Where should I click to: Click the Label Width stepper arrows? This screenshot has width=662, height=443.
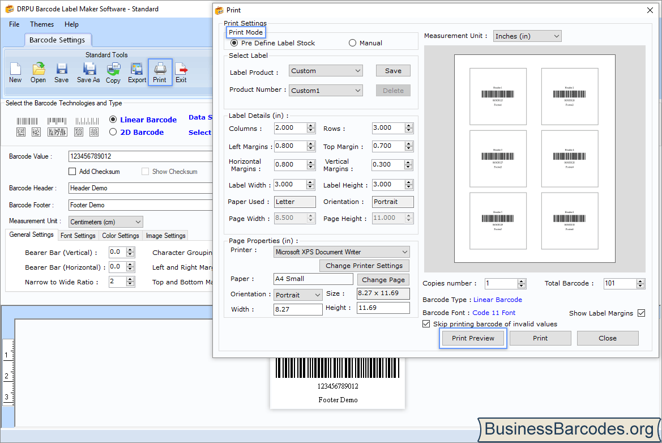click(311, 185)
